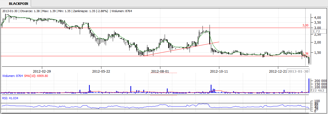Click the Wolumen: 8764 indicator label
The height and width of the screenshot is (114, 328).
[x=12, y=76]
